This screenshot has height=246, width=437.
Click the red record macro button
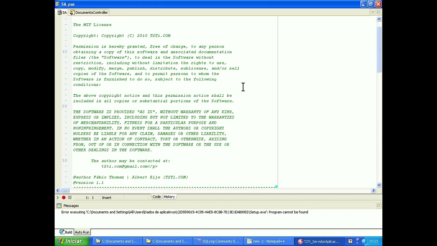coord(64,197)
